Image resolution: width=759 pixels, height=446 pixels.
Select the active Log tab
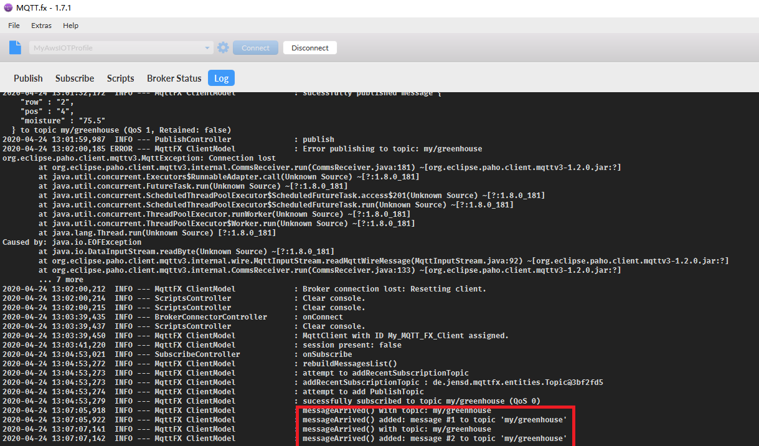point(221,78)
